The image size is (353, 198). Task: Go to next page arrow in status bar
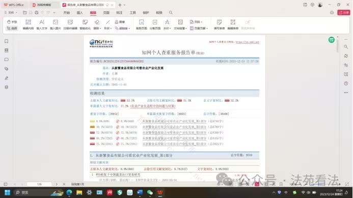[56, 184]
